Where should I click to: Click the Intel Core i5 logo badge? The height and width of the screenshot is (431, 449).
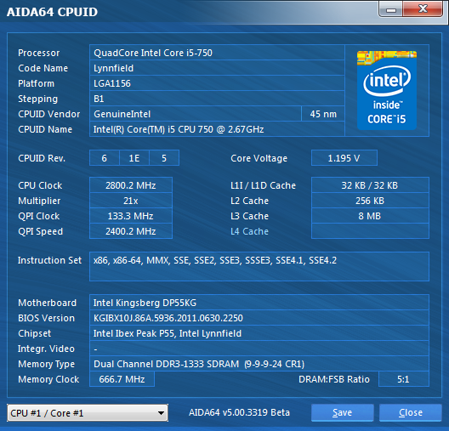pos(387,90)
